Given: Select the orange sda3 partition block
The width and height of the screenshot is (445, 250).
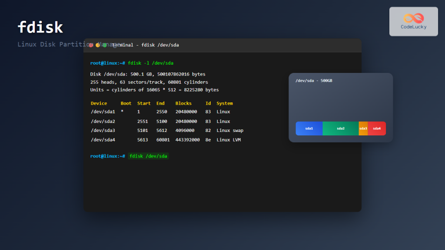Looking at the screenshot, I should [x=363, y=128].
